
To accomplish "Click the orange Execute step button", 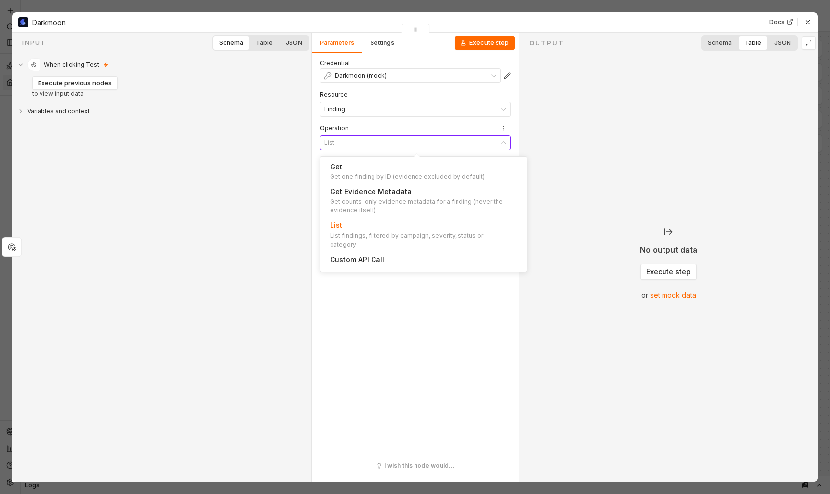I will click(485, 43).
